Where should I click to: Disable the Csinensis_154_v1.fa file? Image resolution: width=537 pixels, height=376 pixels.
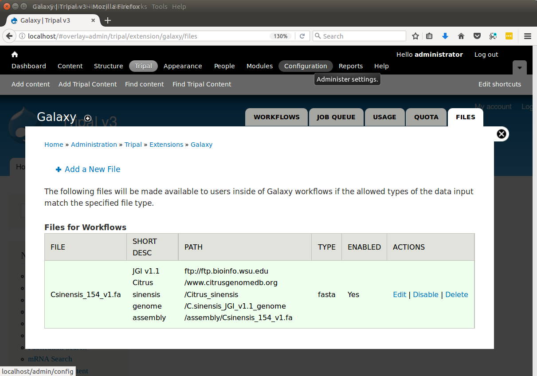click(426, 294)
